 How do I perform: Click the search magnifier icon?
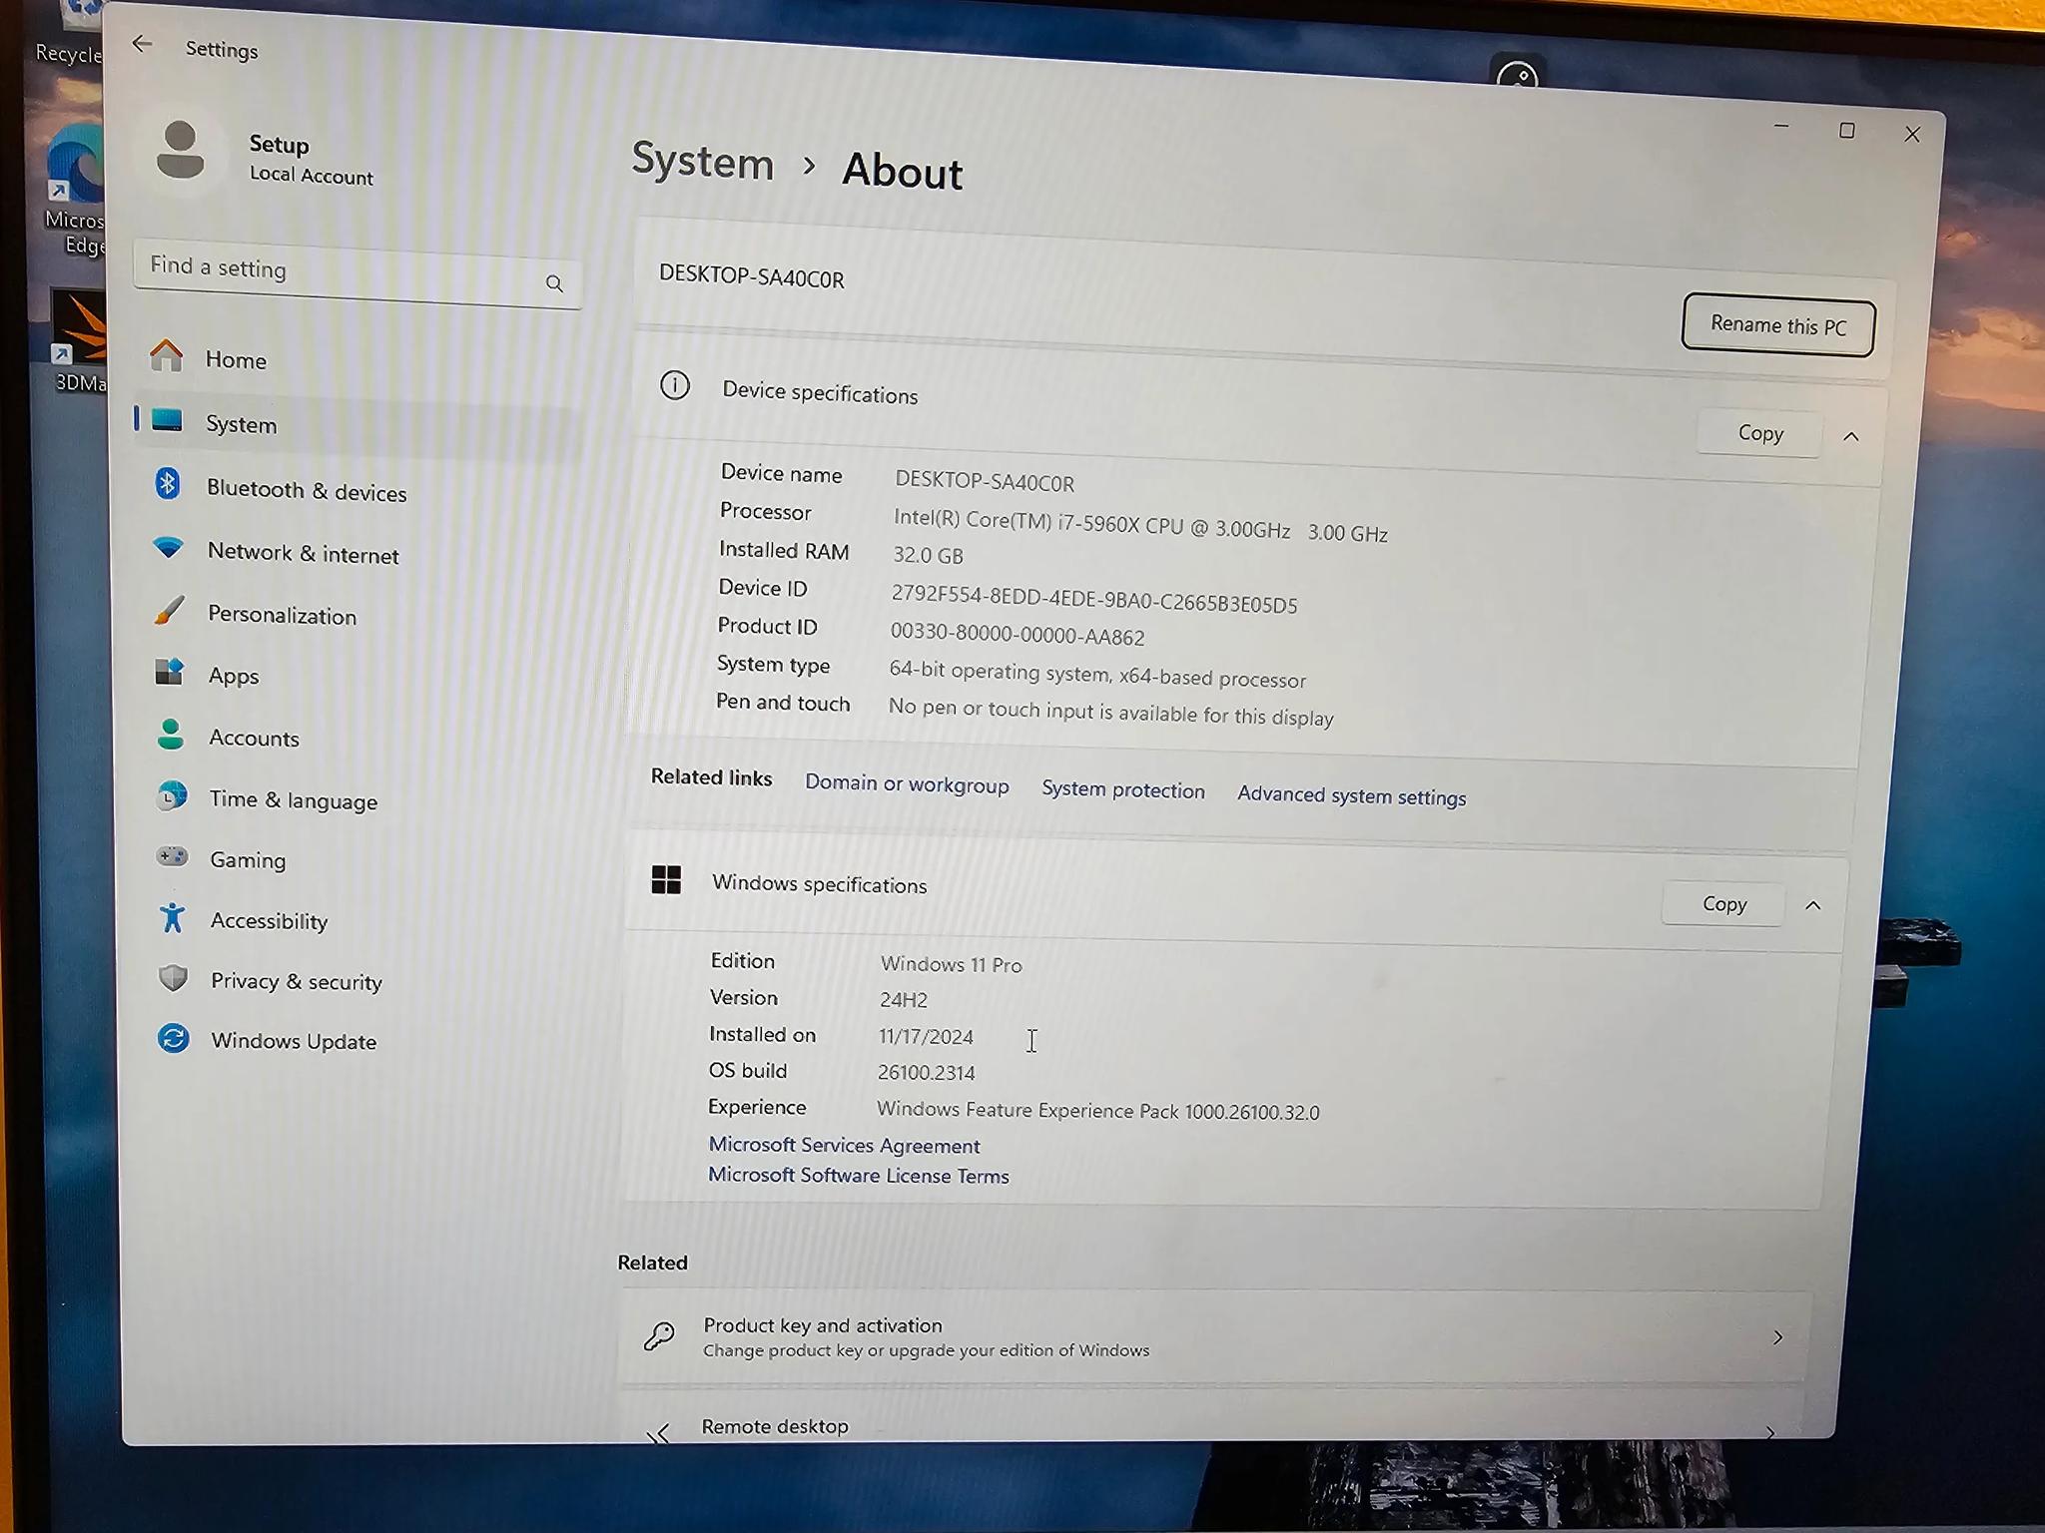555,283
